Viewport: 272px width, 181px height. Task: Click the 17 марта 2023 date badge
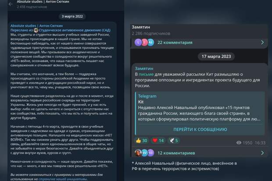coord(216,57)
